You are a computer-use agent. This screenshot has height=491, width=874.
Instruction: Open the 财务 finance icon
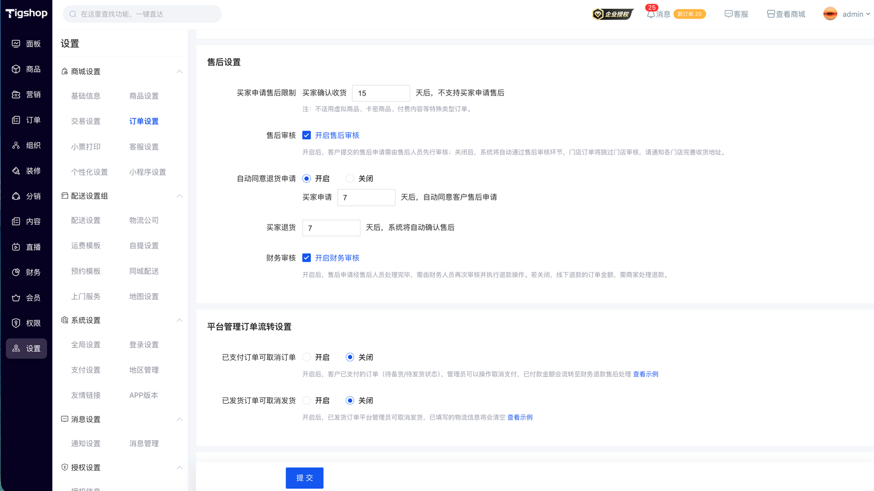(16, 272)
